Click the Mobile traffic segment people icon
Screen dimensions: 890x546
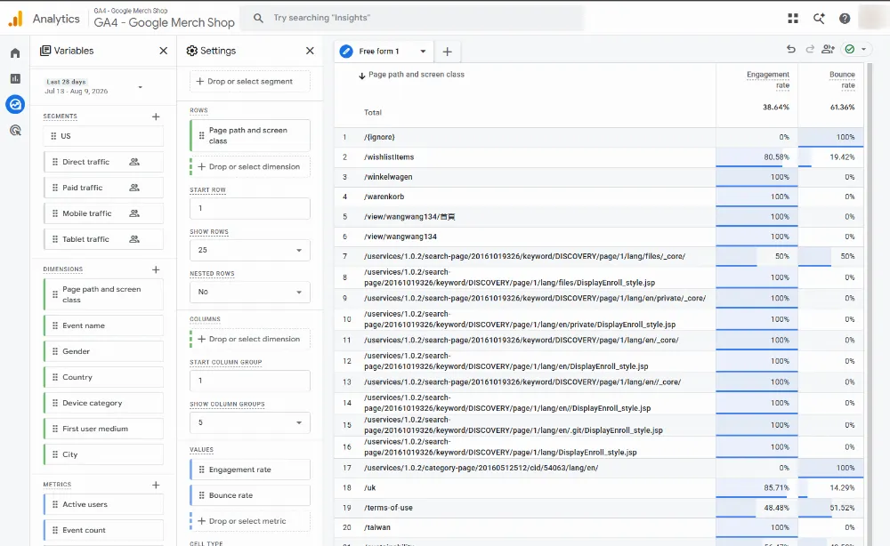pos(134,213)
